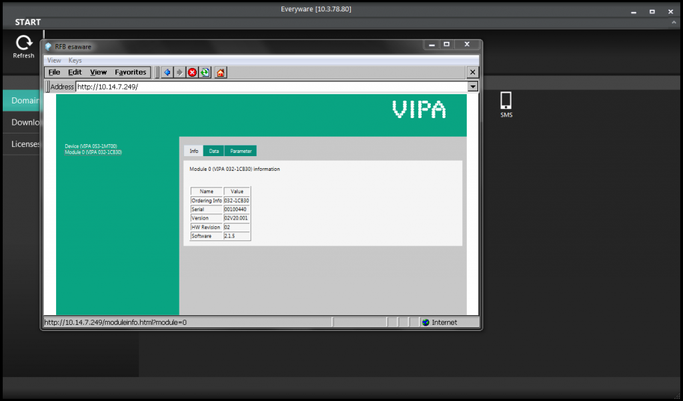Viewport: 683px width, 401px height.
Task: Click the Ordering Info value 032-1CB30
Action: pyautogui.click(x=237, y=200)
